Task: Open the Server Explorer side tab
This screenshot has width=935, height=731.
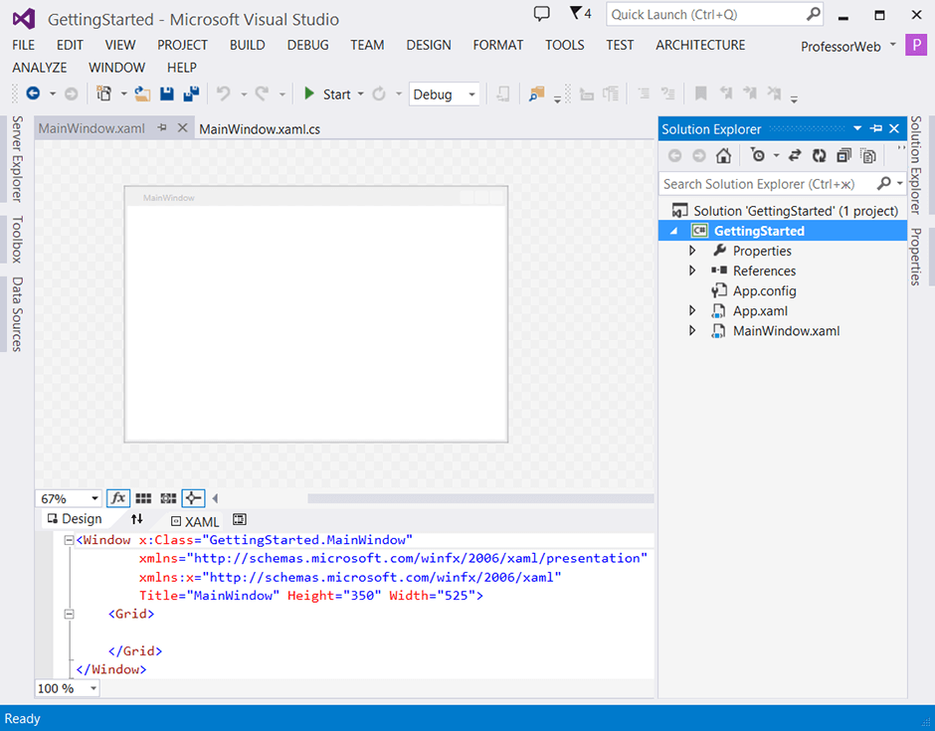Action: [x=17, y=158]
